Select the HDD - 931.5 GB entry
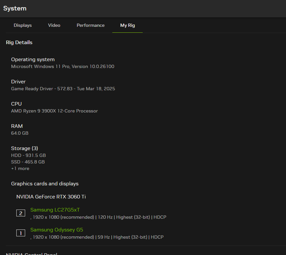This screenshot has width=286, height=255. [x=28, y=155]
